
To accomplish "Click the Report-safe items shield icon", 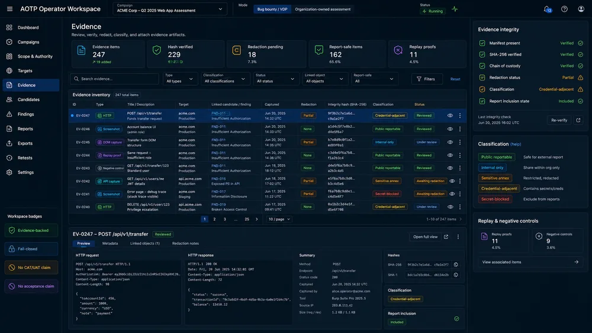I will click(x=318, y=50).
